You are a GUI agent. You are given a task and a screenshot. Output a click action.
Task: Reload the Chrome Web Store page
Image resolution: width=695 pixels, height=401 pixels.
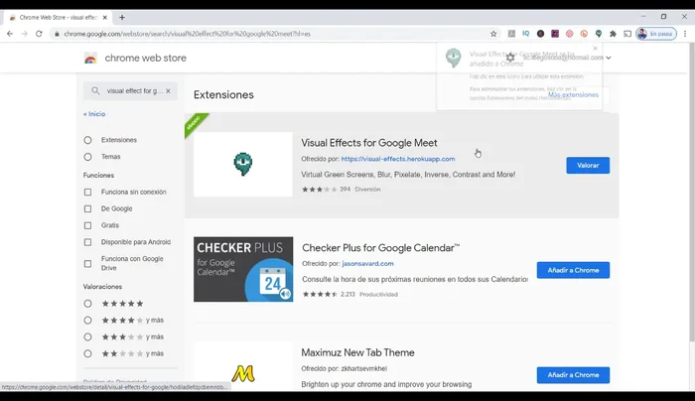pyautogui.click(x=39, y=34)
